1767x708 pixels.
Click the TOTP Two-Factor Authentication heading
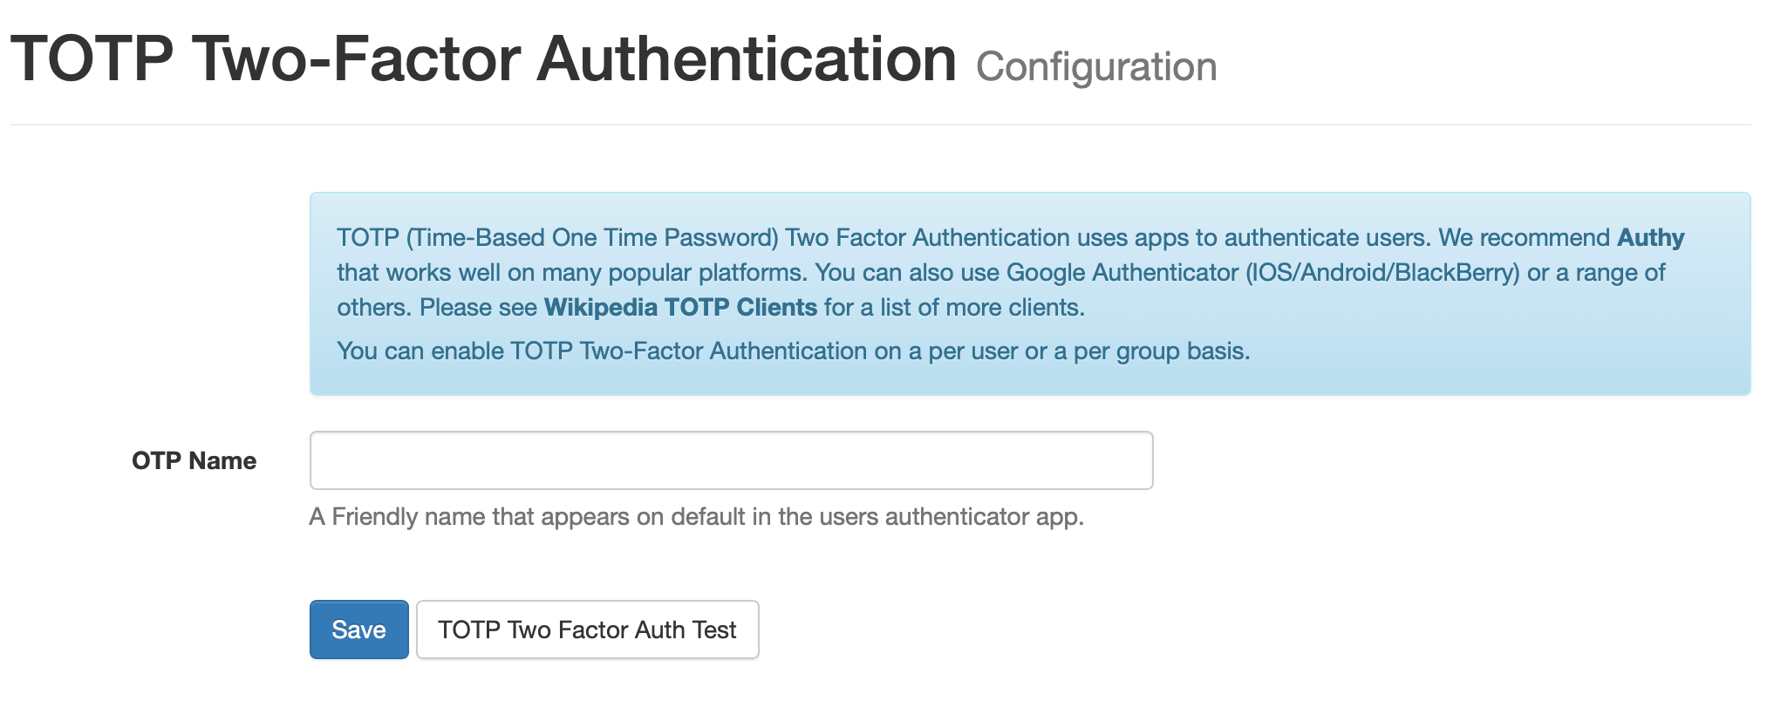coord(485,58)
